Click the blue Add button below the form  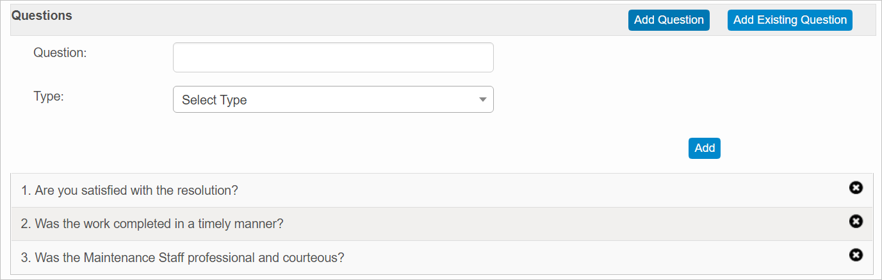(x=704, y=148)
